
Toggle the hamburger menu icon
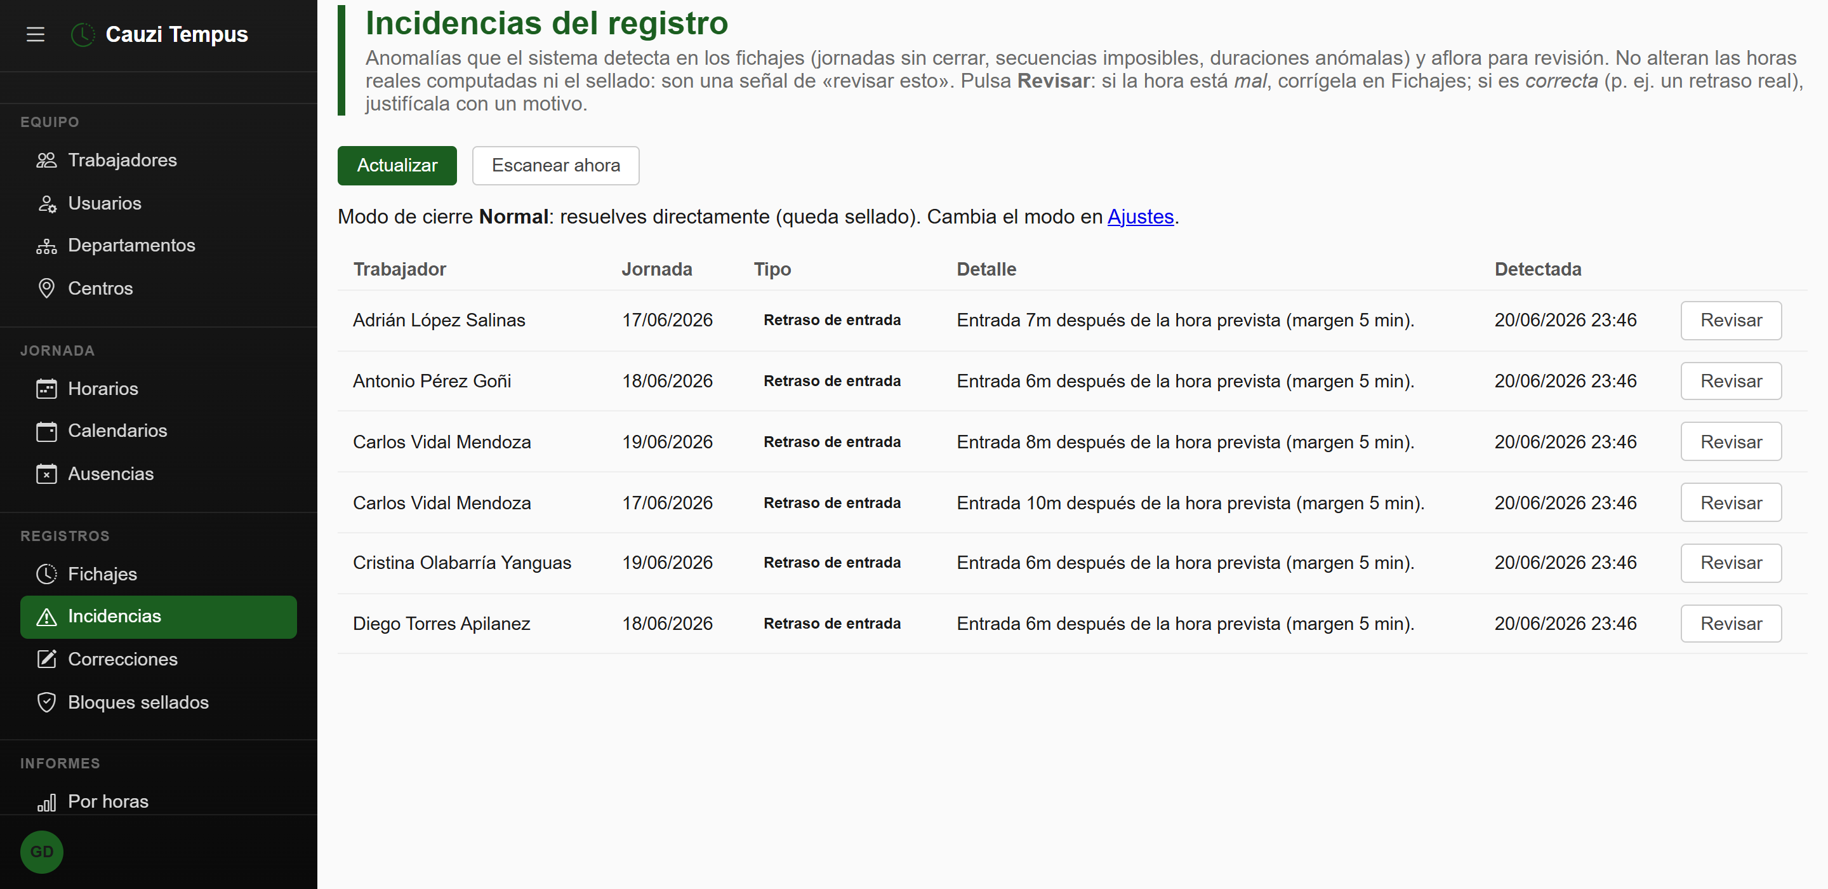click(36, 34)
